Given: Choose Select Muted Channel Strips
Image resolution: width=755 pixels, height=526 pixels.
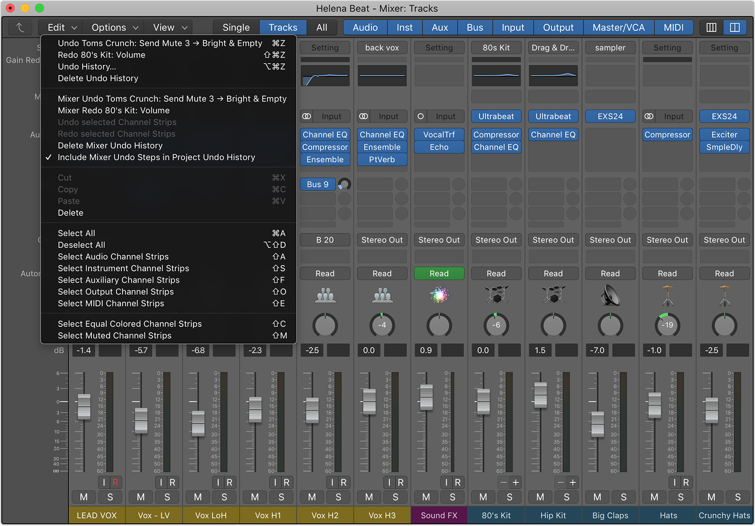Looking at the screenshot, I should (x=168, y=336).
